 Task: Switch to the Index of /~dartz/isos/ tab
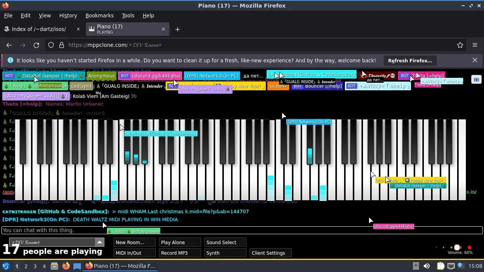tap(42, 29)
